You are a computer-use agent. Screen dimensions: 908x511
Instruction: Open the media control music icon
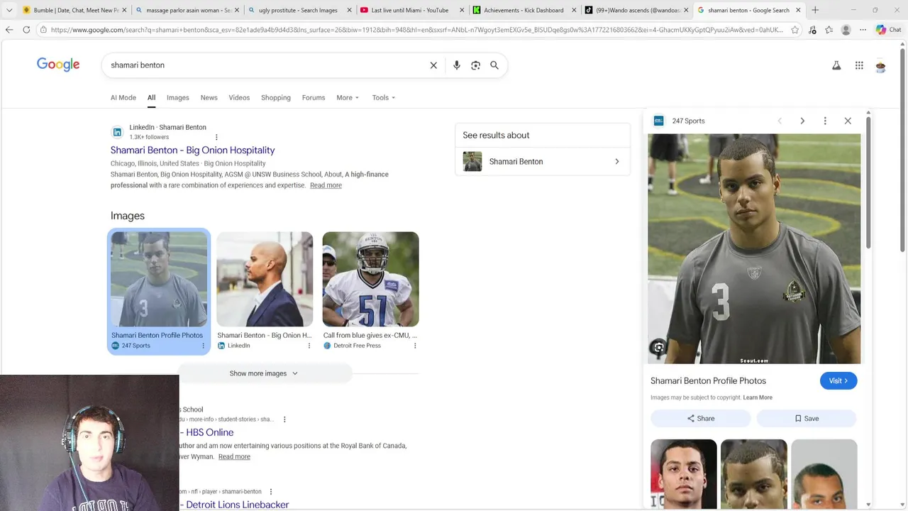coord(812,30)
